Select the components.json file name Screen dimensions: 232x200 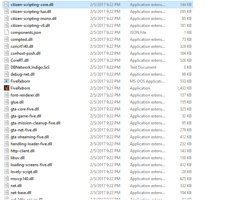point(26,33)
